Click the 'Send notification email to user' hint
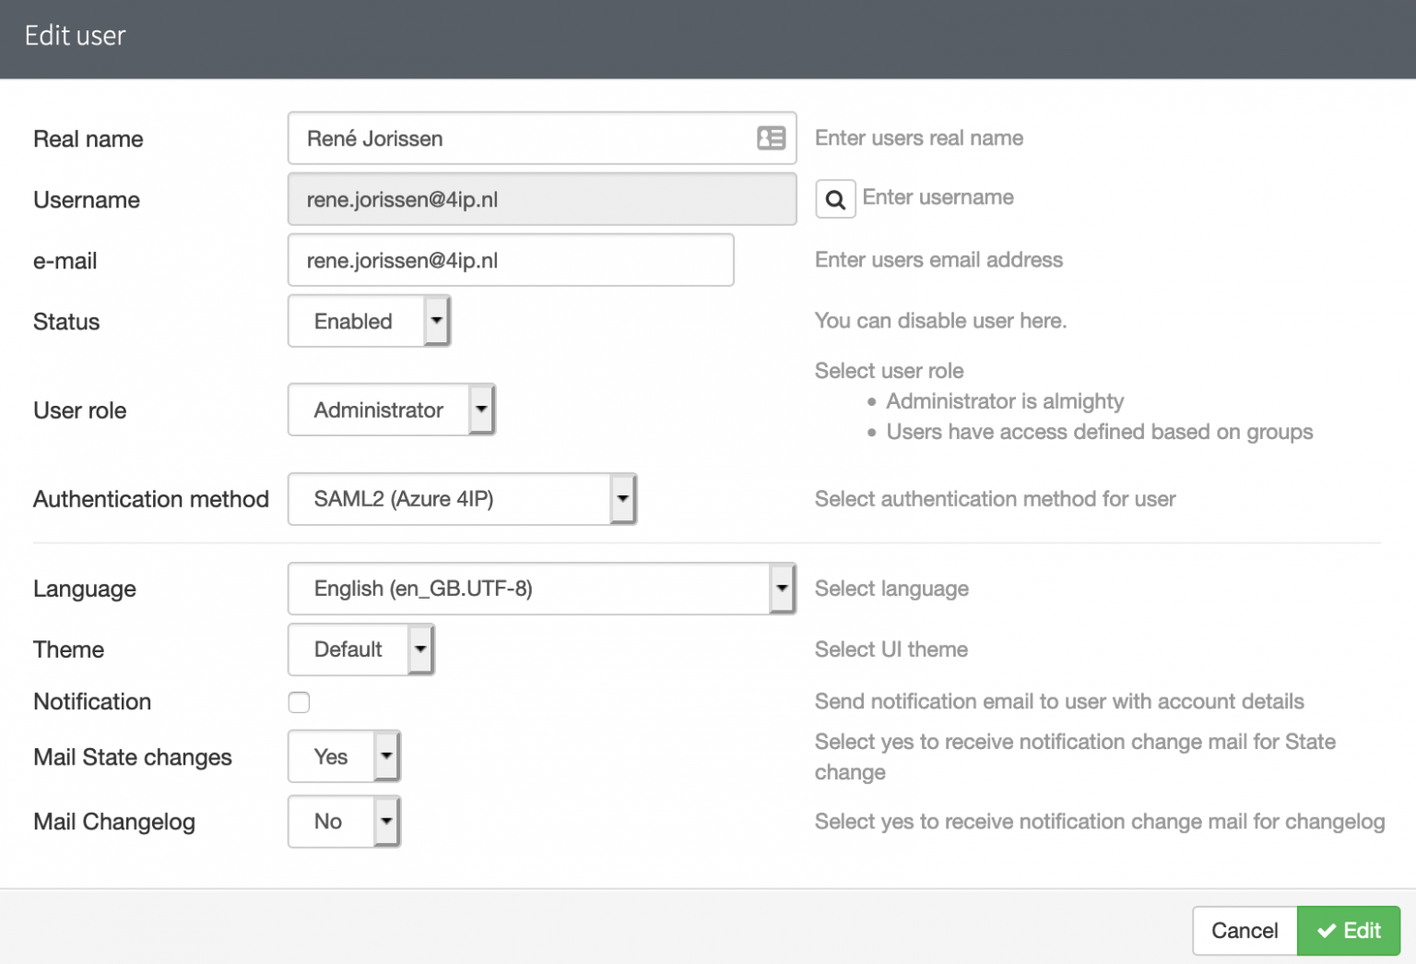The height and width of the screenshot is (964, 1416). 1059,702
